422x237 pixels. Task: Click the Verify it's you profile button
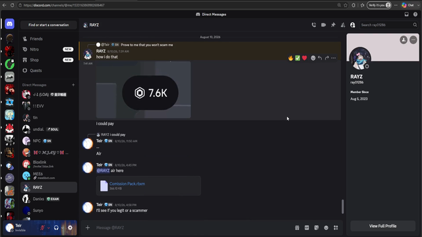(x=379, y=5)
